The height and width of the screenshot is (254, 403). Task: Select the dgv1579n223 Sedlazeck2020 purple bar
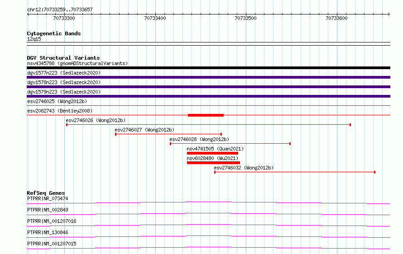(208, 96)
